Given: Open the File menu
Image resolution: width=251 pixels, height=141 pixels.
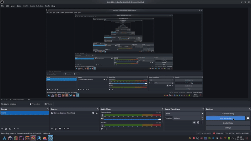Looking at the screenshot, I should 3,6.
